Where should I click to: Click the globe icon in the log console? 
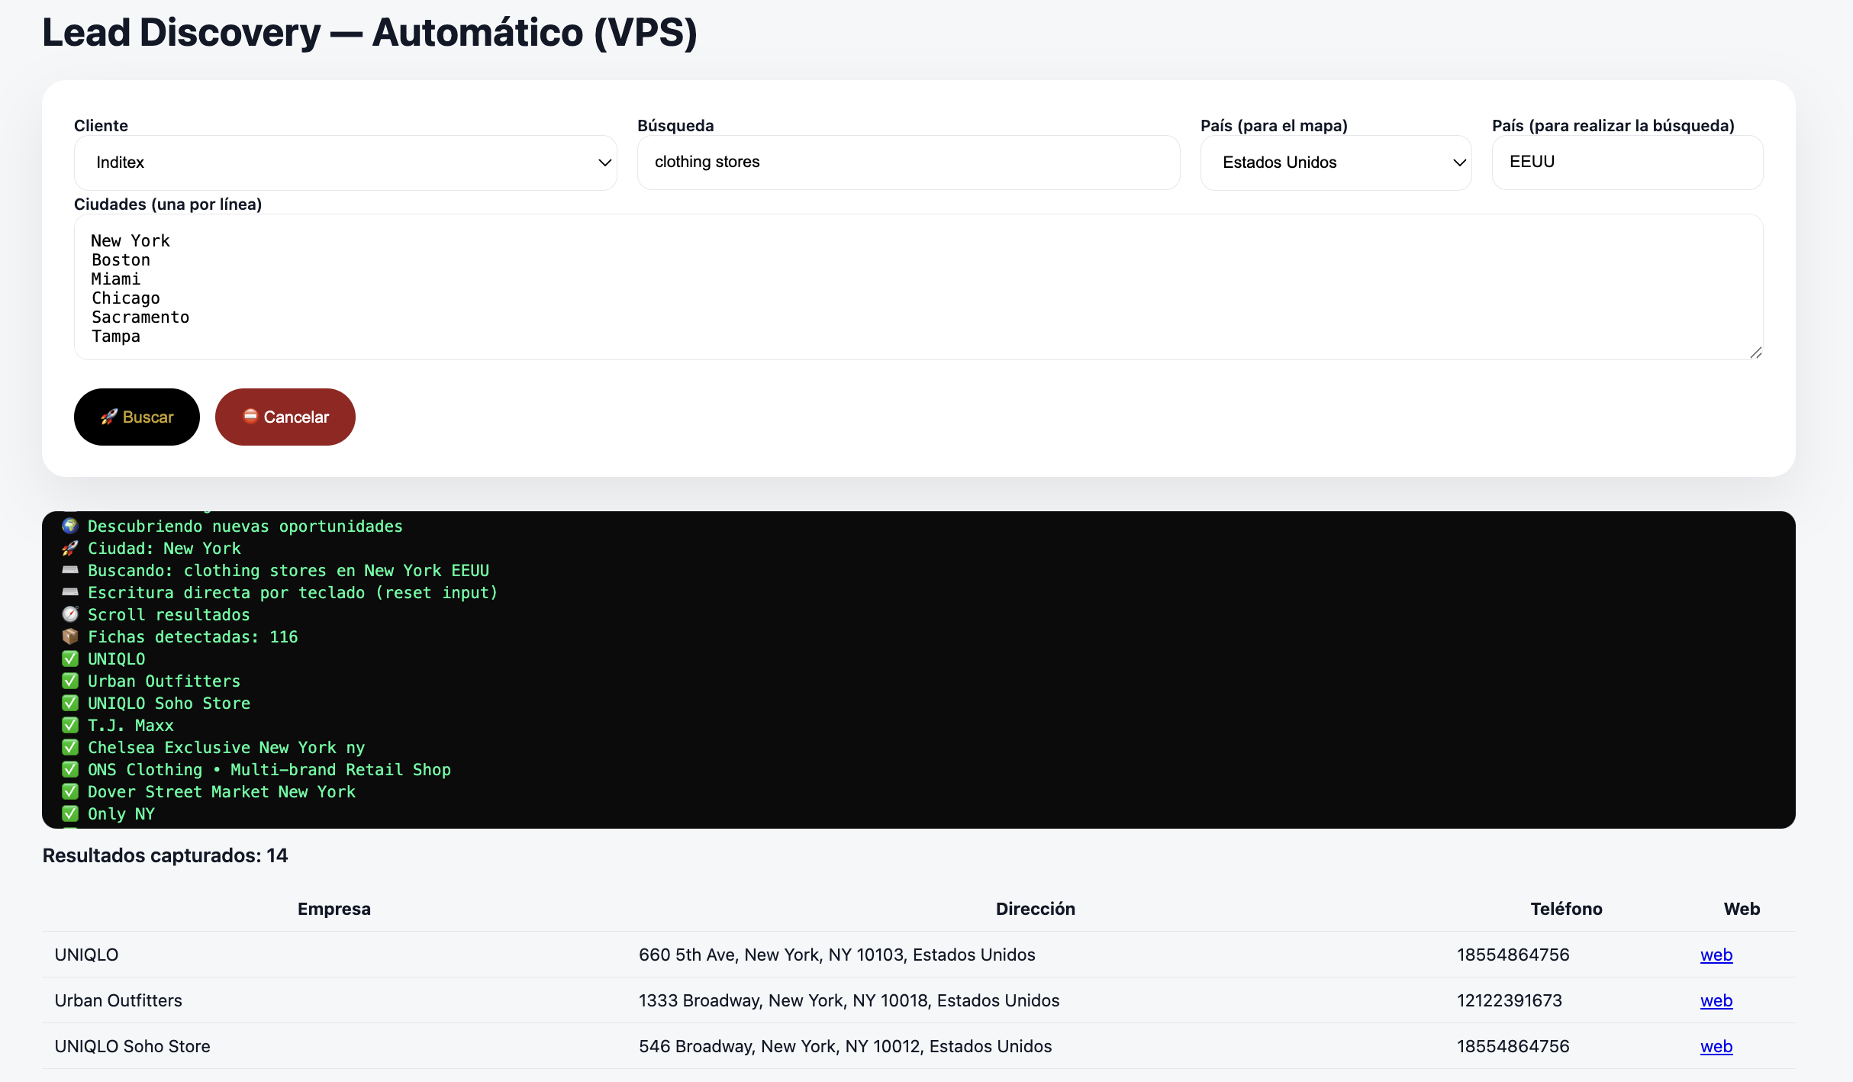[x=70, y=526]
